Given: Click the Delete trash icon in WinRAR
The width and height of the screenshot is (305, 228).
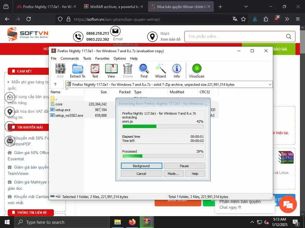Looking at the screenshot, I should coord(128,71).
